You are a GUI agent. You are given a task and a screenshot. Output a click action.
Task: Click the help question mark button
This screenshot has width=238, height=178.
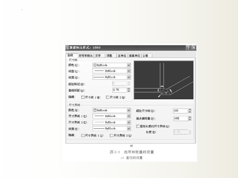(188, 48)
